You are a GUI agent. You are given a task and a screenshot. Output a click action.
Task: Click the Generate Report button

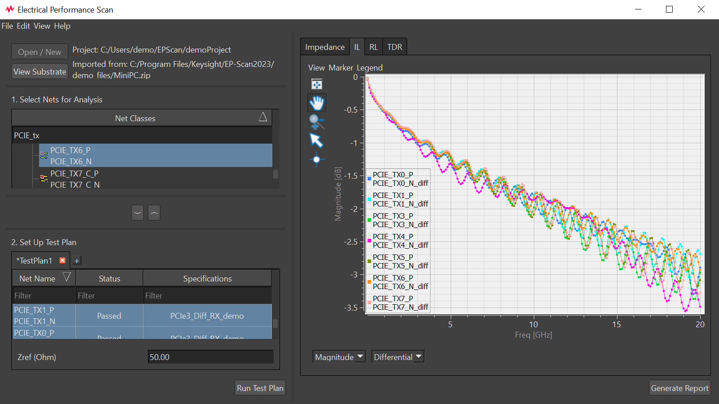point(679,388)
